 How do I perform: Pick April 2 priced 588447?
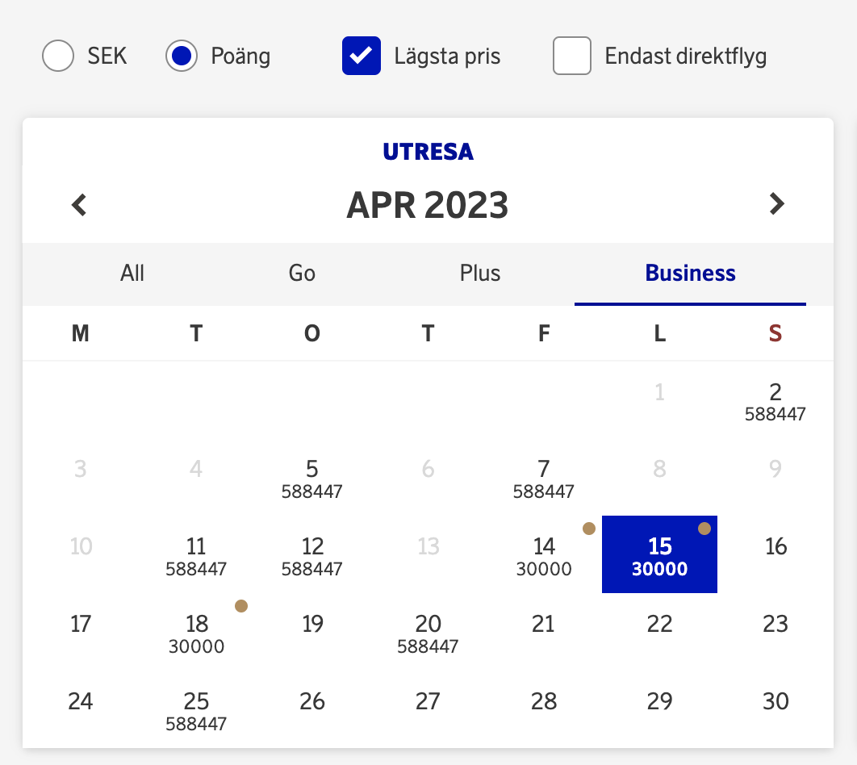click(775, 401)
